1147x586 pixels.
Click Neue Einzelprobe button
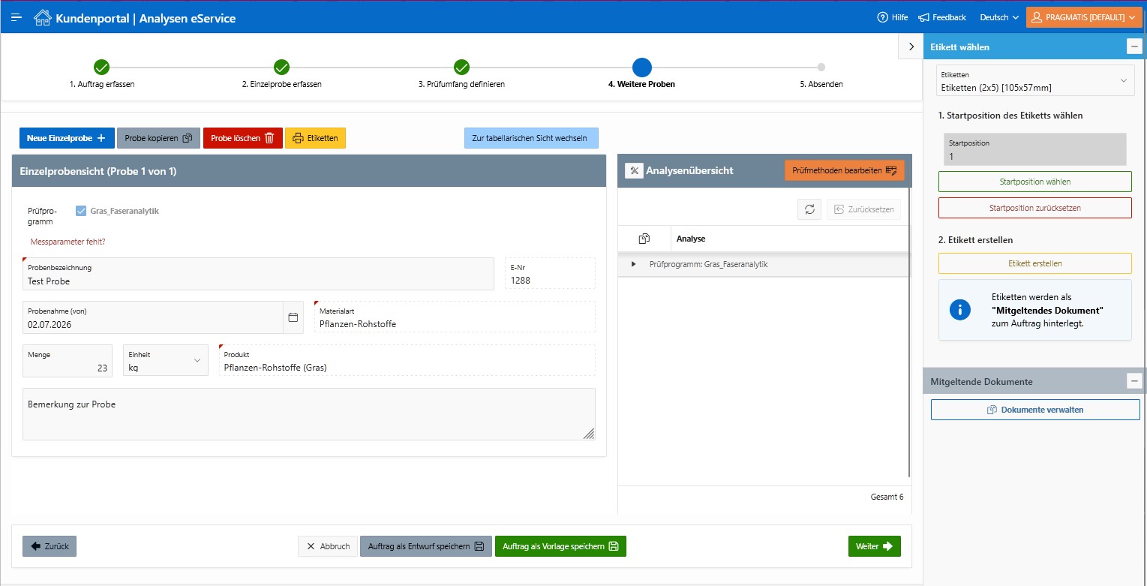67,138
